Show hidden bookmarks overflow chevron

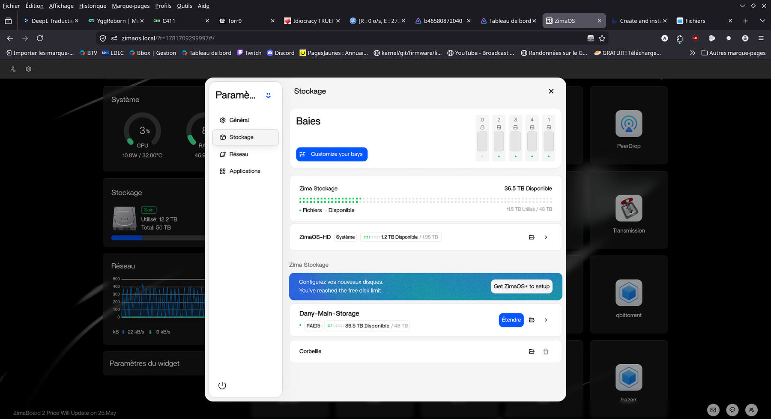coord(692,53)
